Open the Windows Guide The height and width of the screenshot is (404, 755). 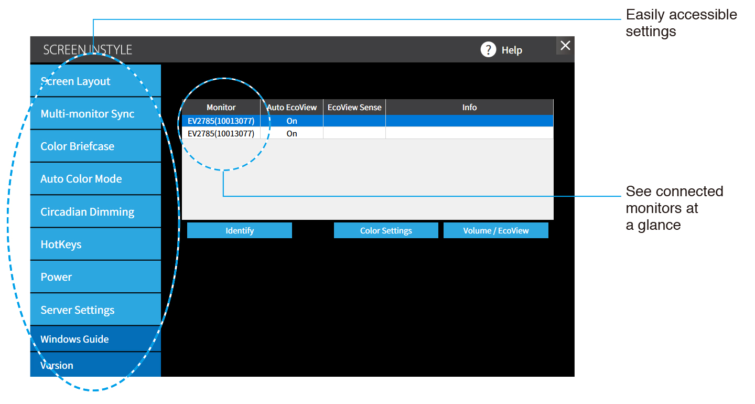[x=95, y=339]
